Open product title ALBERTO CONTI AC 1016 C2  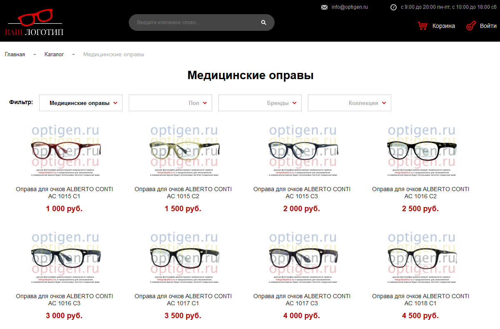pos(420,192)
